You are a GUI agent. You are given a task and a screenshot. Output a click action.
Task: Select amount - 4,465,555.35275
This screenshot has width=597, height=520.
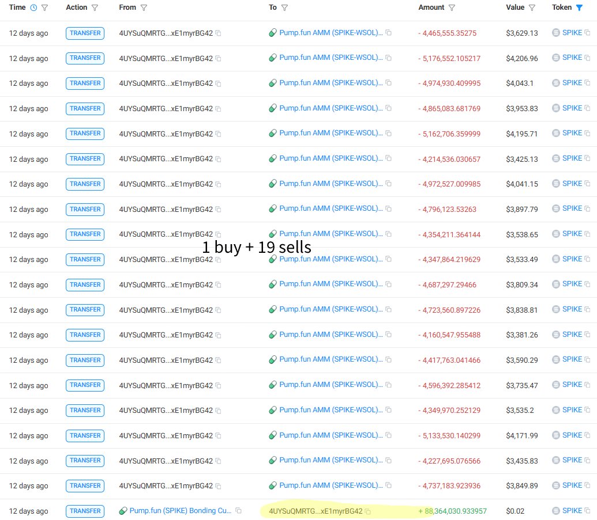click(447, 33)
